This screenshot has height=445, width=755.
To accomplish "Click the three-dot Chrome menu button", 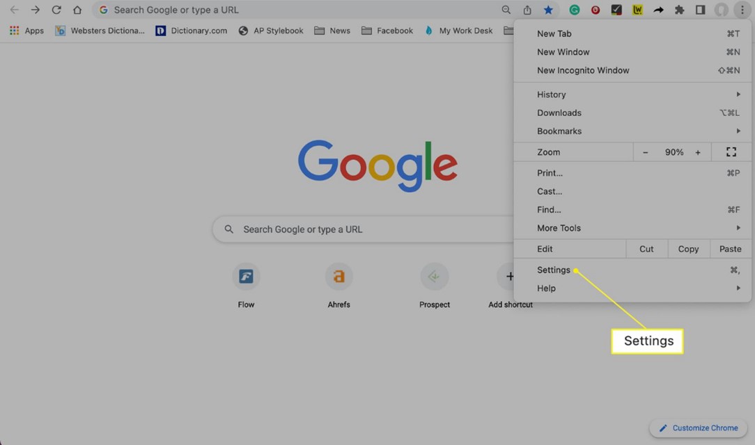I will click(742, 10).
